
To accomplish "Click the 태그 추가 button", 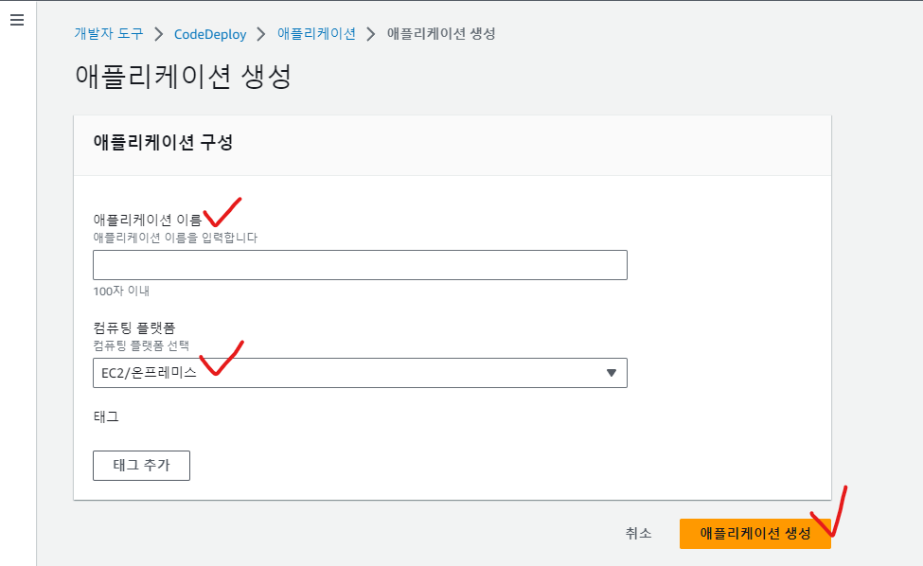I will pos(141,466).
